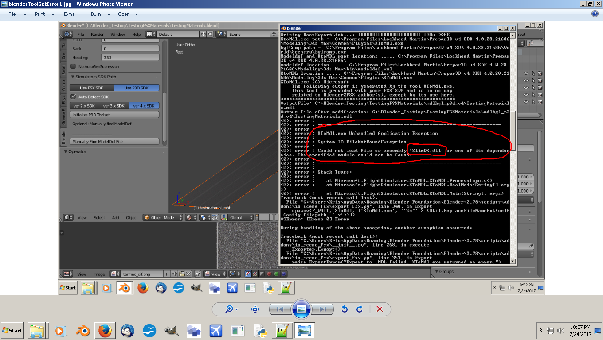Image resolution: width=603 pixels, height=340 pixels.
Task: Open Firefox from the real taskbar showing 10:07 PM
Action: 105,330
